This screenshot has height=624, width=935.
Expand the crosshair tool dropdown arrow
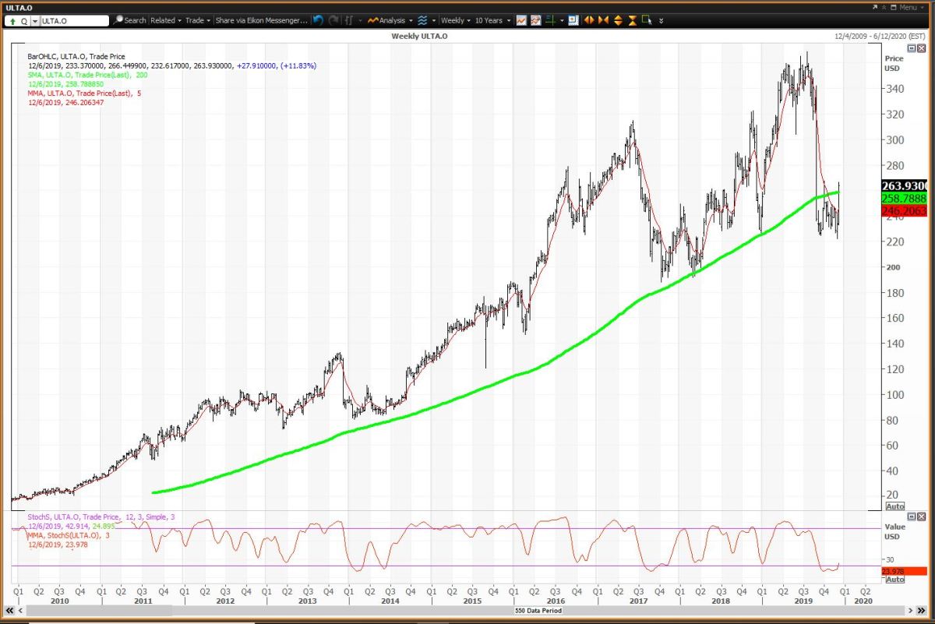(x=562, y=20)
